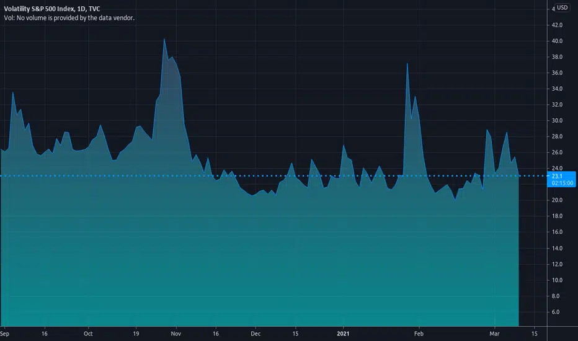Image resolution: width=578 pixels, height=341 pixels.
Task: Click the 36.0 price axis label
Action: [557, 73]
